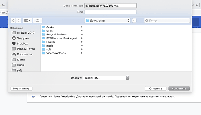Expand English folder disclosure arrow
The width and height of the screenshot is (201, 115).
tap(82, 42)
